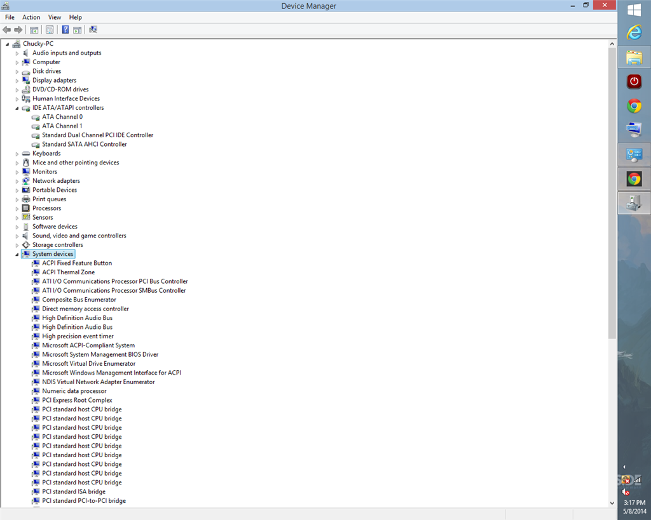Viewport: 651px width, 520px height.
Task: Click the Microsoft Virtual Drive Enumerator icon
Action: tap(36, 363)
